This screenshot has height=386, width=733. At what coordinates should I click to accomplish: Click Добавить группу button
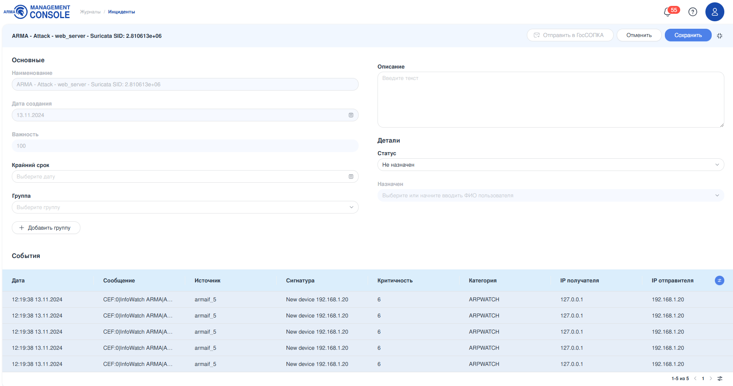pyautogui.click(x=46, y=228)
